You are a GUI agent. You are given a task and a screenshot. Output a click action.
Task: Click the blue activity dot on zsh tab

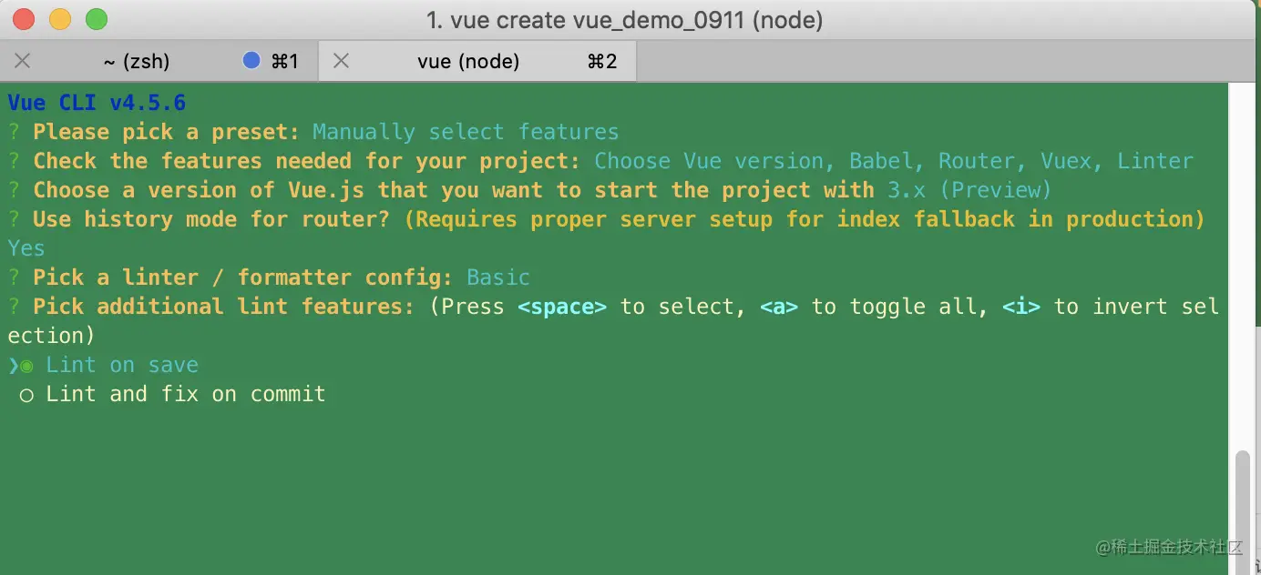pos(252,61)
